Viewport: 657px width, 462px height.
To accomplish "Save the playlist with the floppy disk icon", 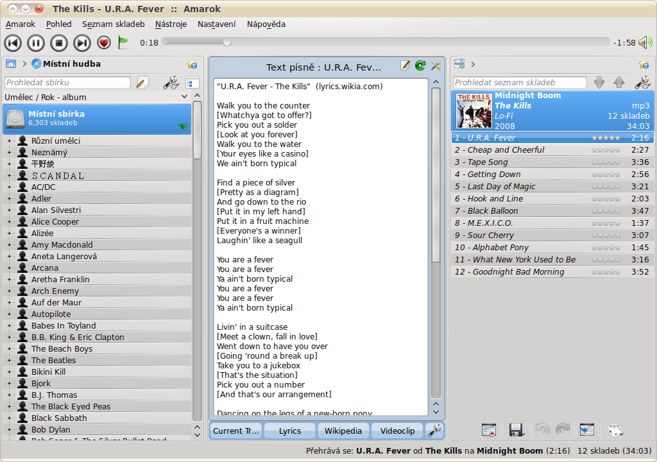I will 516,430.
